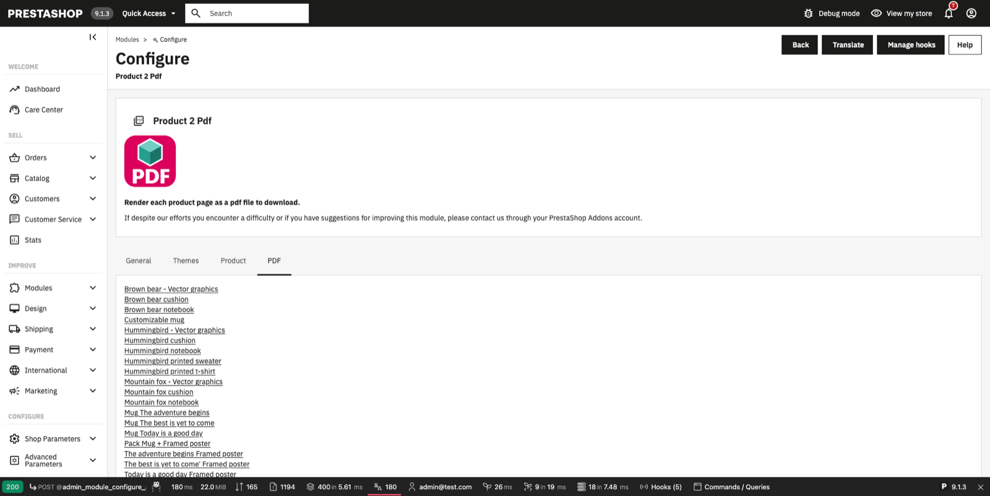Expand the Customer Service submenu chevron

[x=93, y=219]
